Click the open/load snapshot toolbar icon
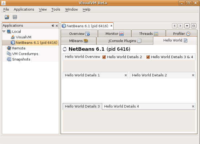This screenshot has height=144, width=200. click(x=7, y=17)
